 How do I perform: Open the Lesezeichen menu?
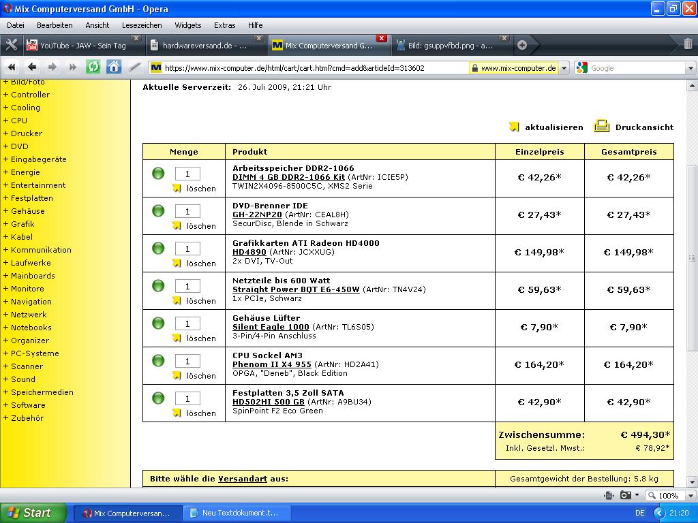pyautogui.click(x=142, y=25)
